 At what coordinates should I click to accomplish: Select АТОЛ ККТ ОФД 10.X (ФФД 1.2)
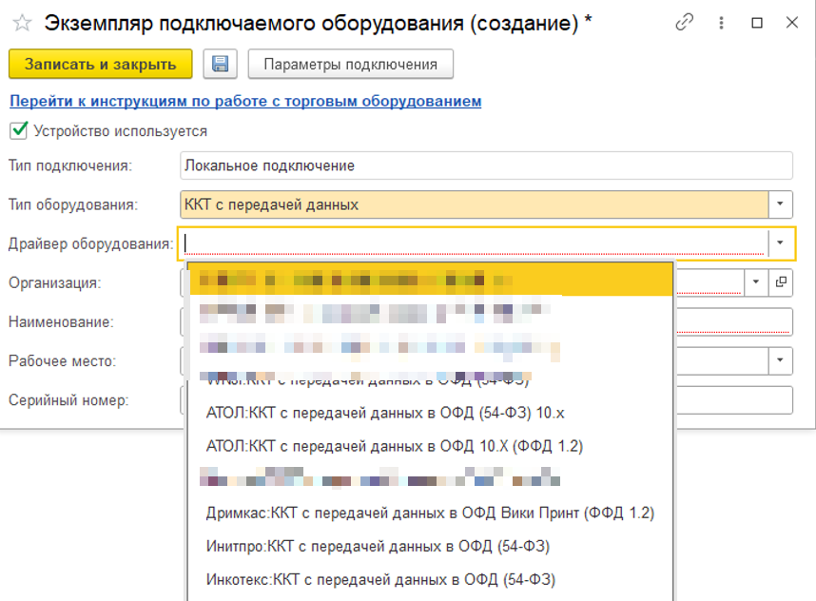click(x=394, y=445)
